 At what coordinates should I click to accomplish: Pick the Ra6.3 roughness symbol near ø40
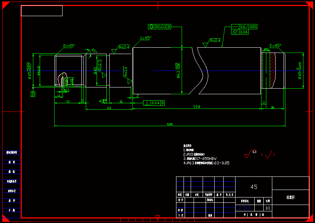point(101,68)
